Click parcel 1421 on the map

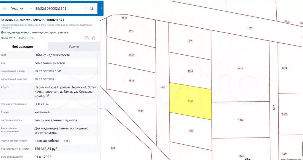coord(240,68)
